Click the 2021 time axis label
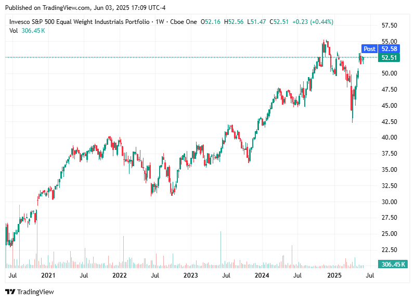Image resolution: width=415 pixels, height=301 pixels. (48, 275)
